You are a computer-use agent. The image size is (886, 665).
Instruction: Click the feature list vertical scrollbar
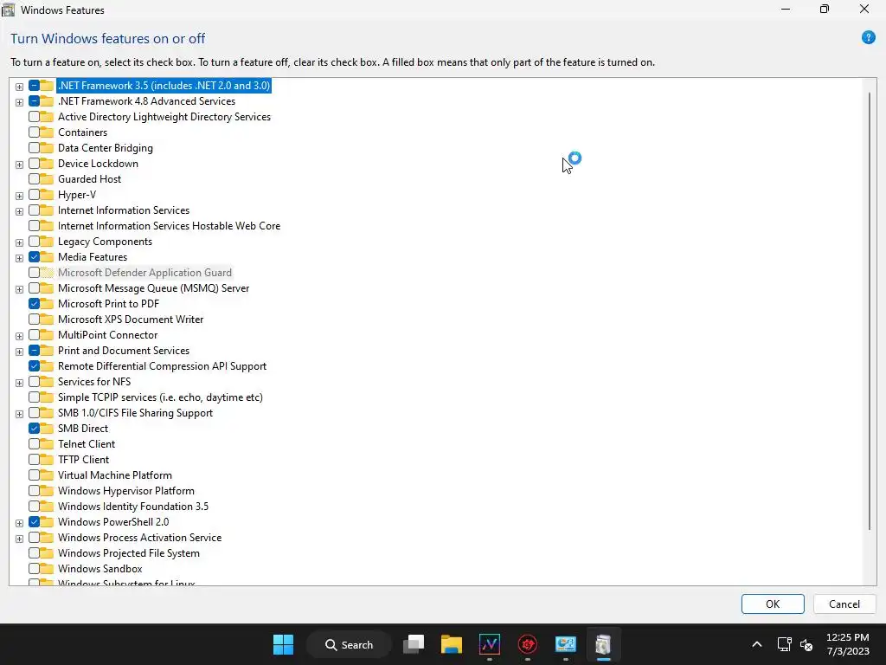click(x=869, y=311)
